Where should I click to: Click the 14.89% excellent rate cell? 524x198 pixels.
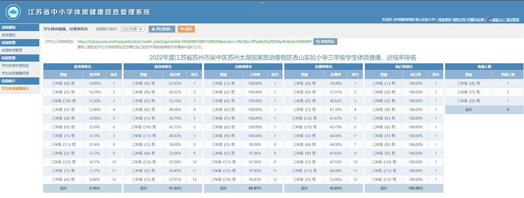[x=94, y=83]
